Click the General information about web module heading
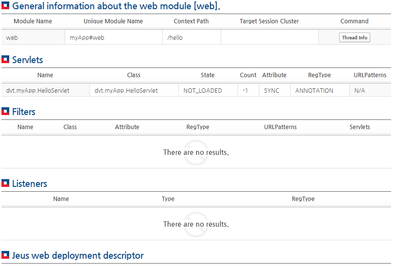This screenshot has height=266, width=395. (116, 6)
